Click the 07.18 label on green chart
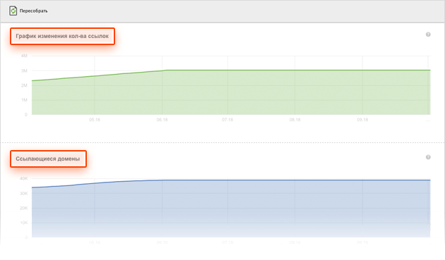Screen dimensions: 445x260 [x=227, y=120]
